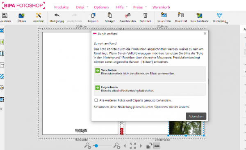This screenshot has height=150, width=246.
Task: Open the Warenkorb menu item
Action: [x=161, y=7]
